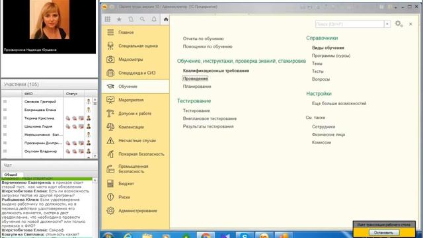Tick checkbox for Скулкин Владимир
The height and width of the screenshot is (238, 423).
click(5, 151)
